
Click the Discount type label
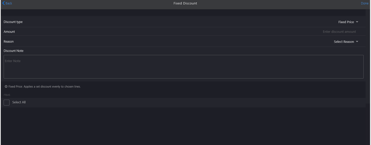coord(13,22)
